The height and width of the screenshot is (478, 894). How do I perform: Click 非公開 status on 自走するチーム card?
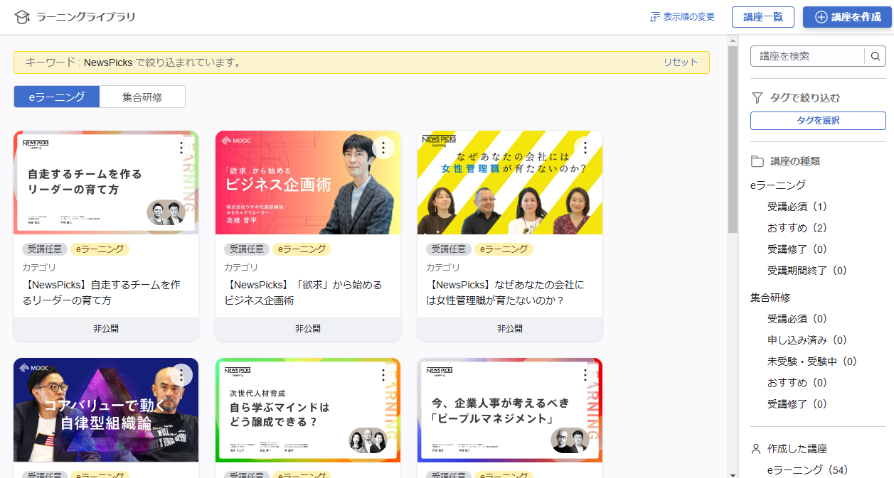click(106, 329)
